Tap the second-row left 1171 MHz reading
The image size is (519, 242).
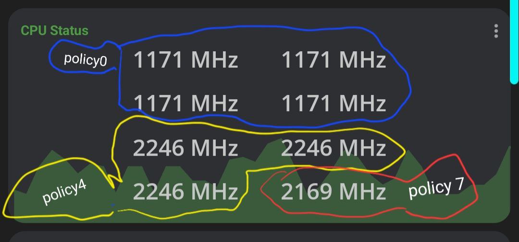point(185,103)
